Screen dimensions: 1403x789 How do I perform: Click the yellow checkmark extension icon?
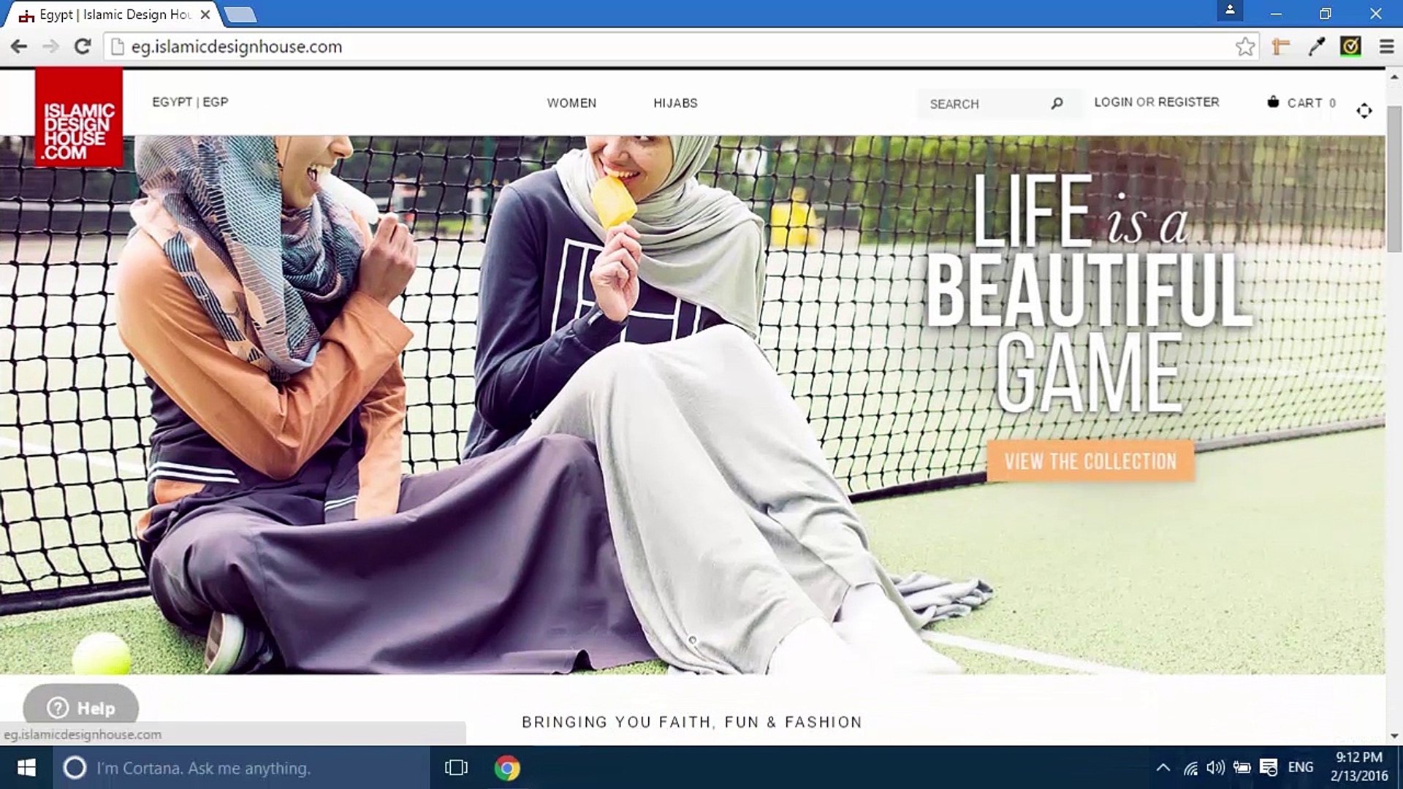pyautogui.click(x=1350, y=47)
